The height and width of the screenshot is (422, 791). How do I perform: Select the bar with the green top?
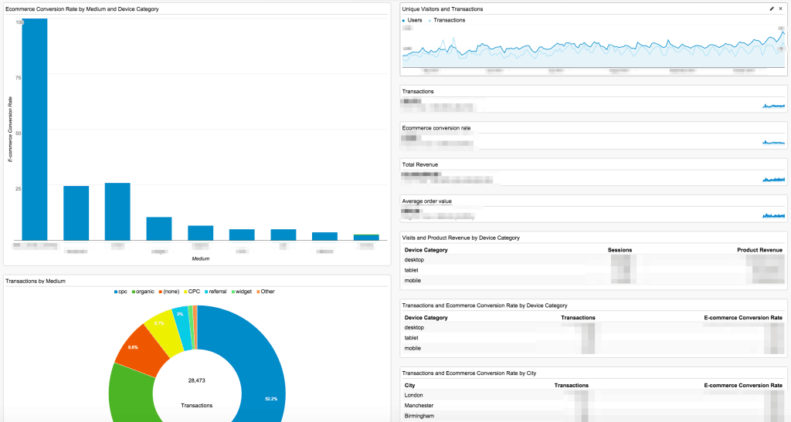[366, 237]
